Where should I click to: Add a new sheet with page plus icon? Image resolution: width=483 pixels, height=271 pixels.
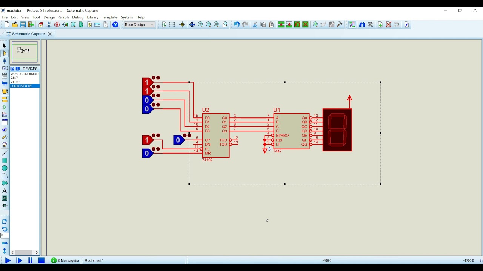[380, 25]
